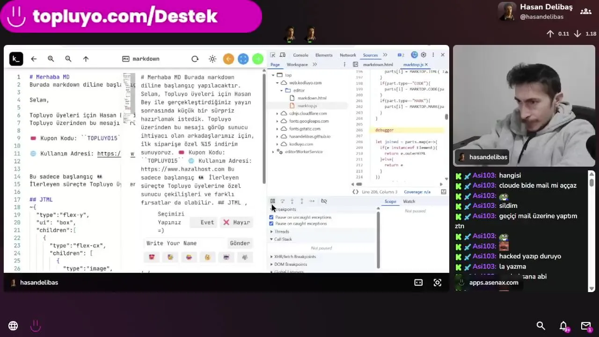This screenshot has height=337, width=599.
Task: Step out of the current function
Action: coord(301,201)
